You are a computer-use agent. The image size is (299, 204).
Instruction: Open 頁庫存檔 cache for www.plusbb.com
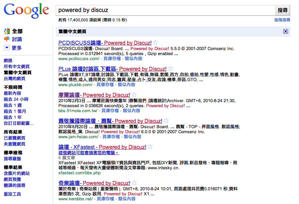105,84
